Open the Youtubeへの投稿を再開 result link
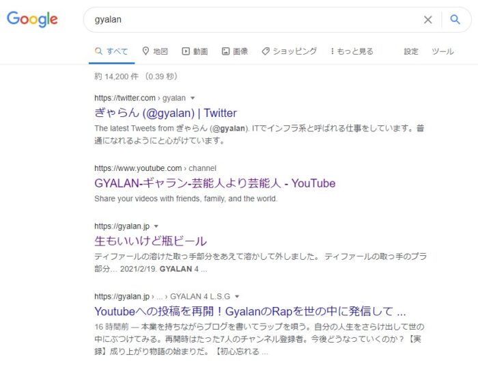Screen dimensions: 478x370 coord(250,311)
